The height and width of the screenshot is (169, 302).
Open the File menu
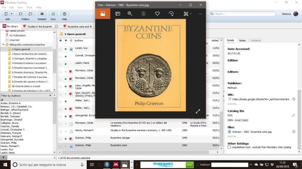pyautogui.click(x=4, y=7)
